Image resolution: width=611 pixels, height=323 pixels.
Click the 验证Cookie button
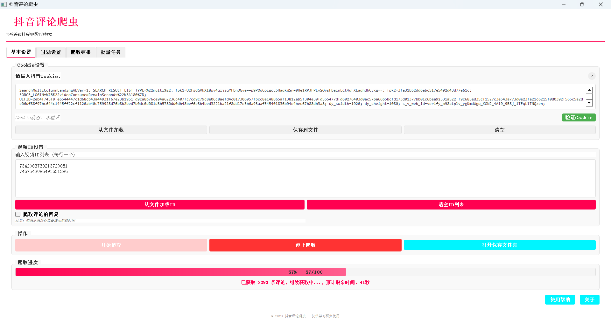(579, 118)
